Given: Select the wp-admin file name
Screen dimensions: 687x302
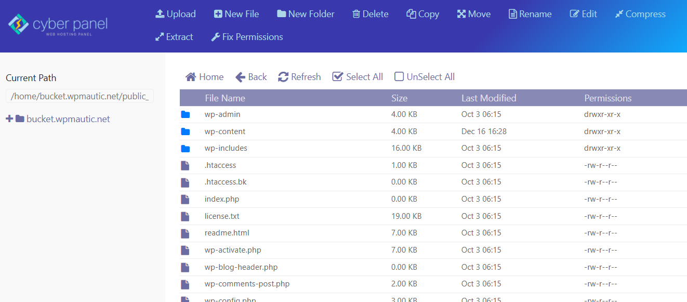Looking at the screenshot, I should click(x=222, y=114).
